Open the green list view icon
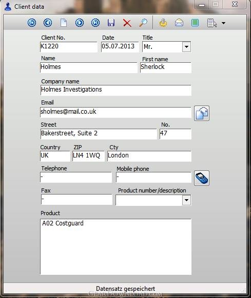251x298 pixels. pyautogui.click(x=195, y=23)
